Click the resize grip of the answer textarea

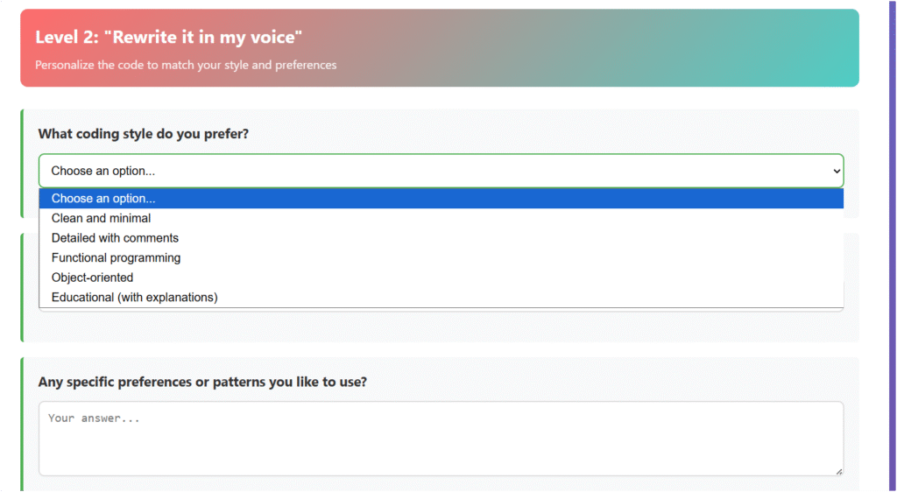click(838, 471)
